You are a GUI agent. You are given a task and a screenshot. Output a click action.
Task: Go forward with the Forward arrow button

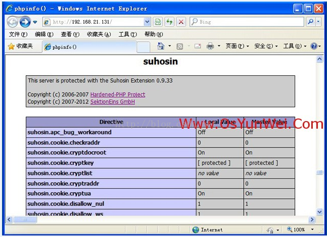pos(25,22)
